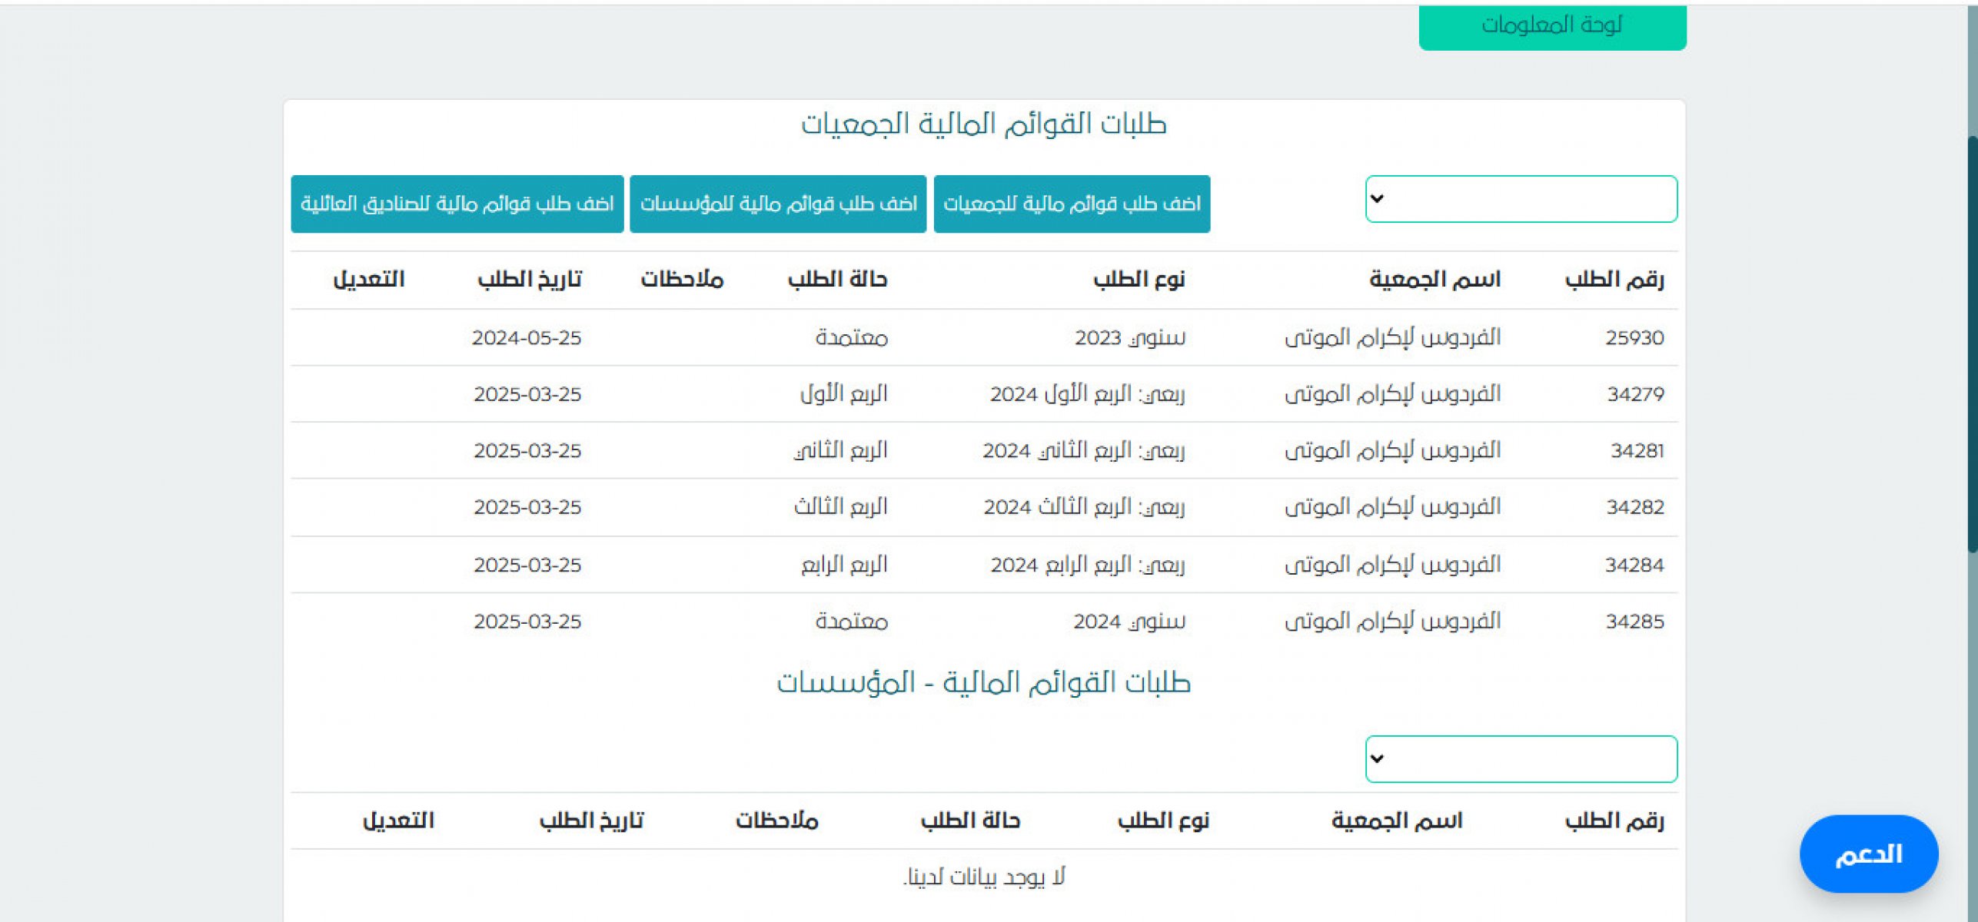Click the dropdown arrow in associations filter
The height and width of the screenshot is (922, 1978).
[1377, 199]
